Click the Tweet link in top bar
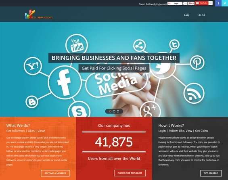 [x=142, y=4]
